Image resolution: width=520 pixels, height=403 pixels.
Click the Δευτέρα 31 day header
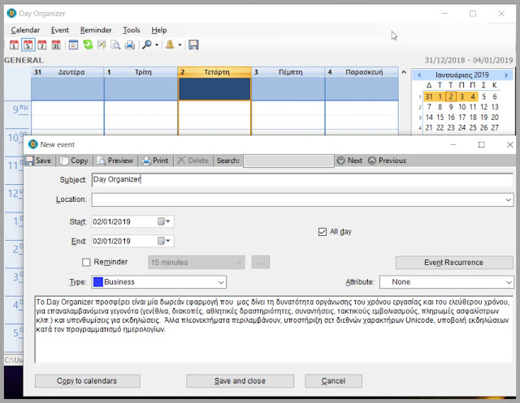[67, 72]
